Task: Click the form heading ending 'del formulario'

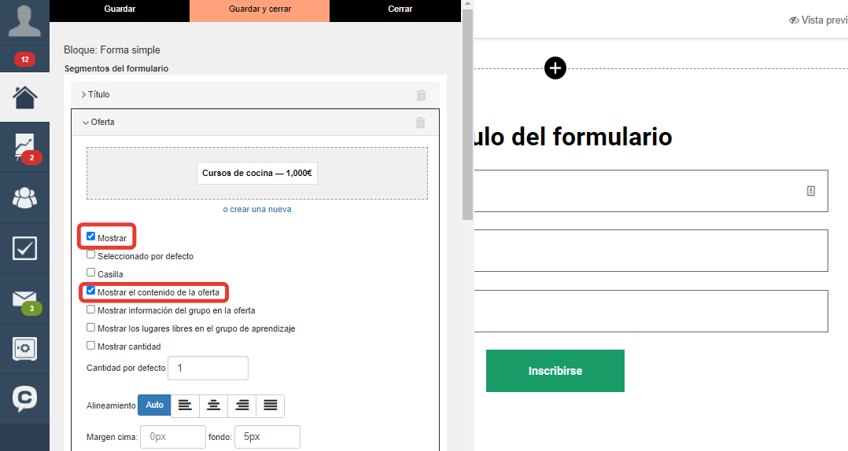Action: pos(573,137)
